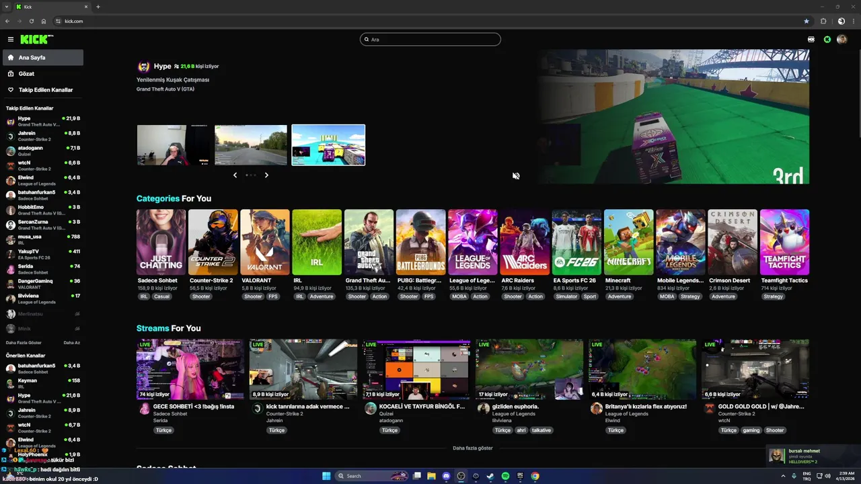Open the Categories heading link
Image resolution: width=861 pixels, height=484 pixels.
point(158,198)
